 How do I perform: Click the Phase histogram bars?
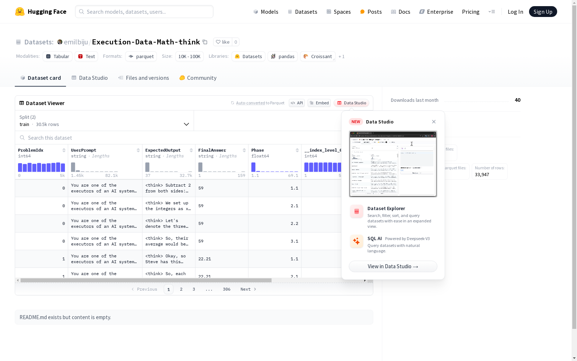(275, 167)
